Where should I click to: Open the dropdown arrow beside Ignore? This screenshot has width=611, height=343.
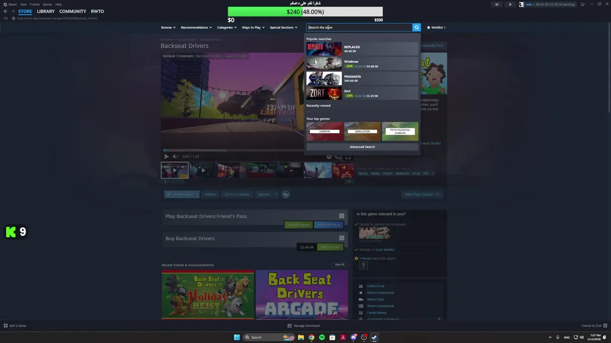coord(275,194)
